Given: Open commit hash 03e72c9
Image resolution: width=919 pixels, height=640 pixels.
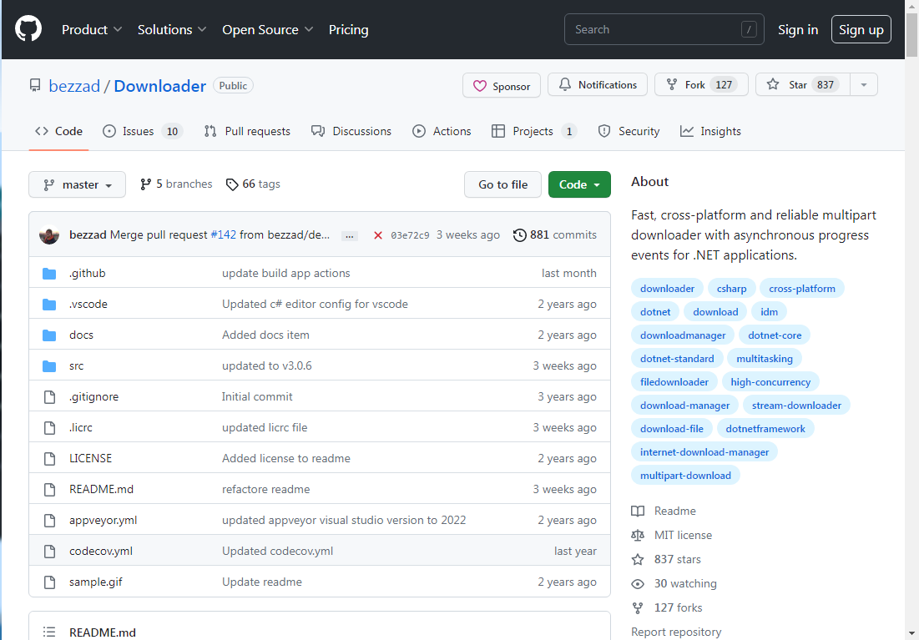Looking at the screenshot, I should tap(410, 235).
